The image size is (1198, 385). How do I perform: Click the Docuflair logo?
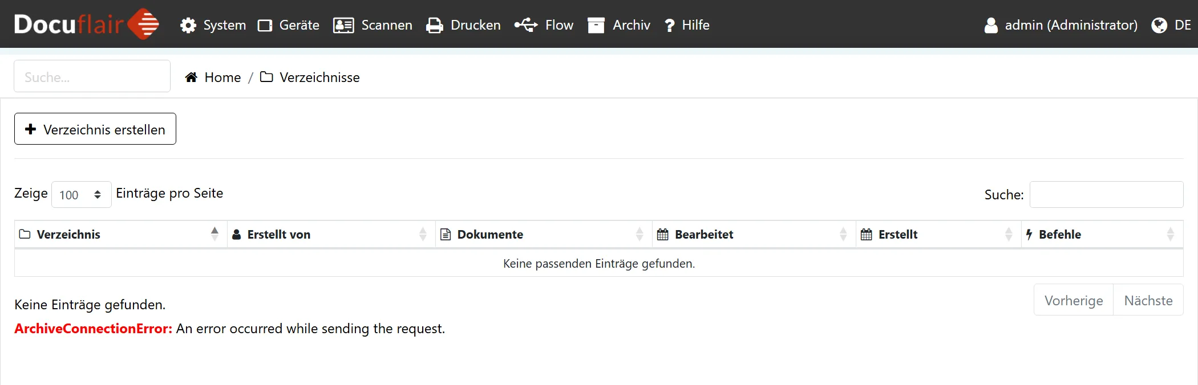[86, 24]
